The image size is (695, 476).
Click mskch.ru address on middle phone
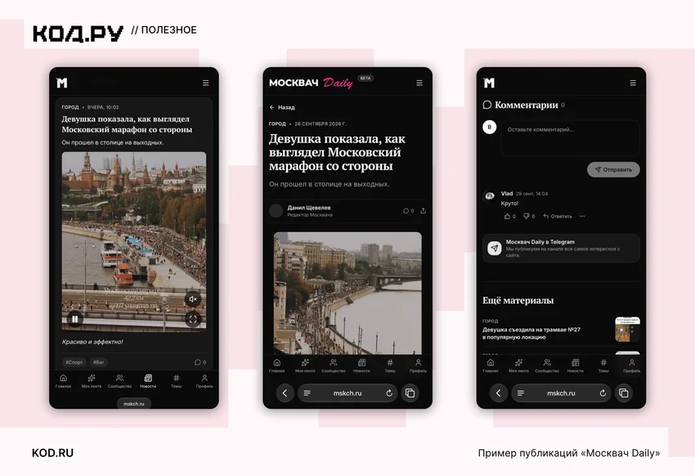pyautogui.click(x=347, y=393)
